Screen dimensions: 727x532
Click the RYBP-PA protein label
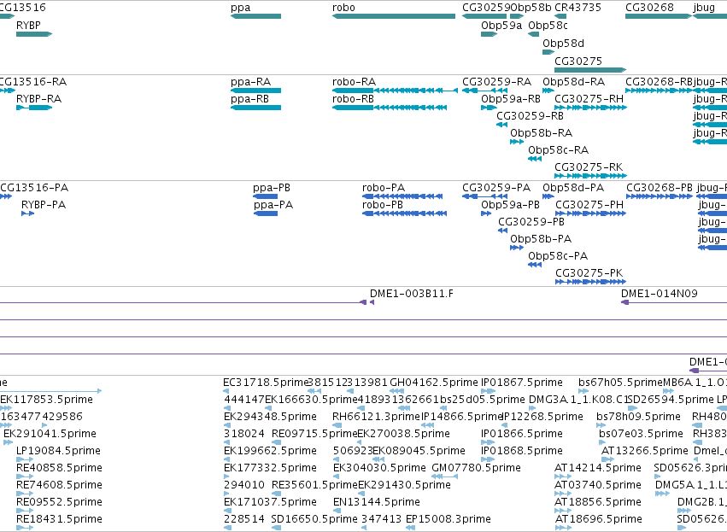[44, 205]
